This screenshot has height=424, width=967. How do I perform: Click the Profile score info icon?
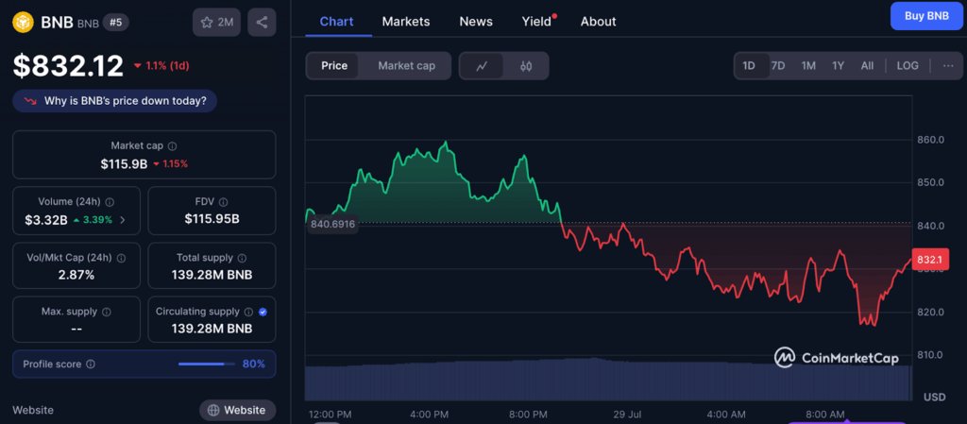[91, 364]
